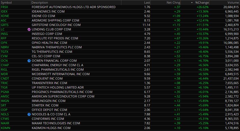The width and height of the screenshot is (240, 131).
Task: Click the purple chart icon beside LENDING CLUB
Action: (29, 29)
